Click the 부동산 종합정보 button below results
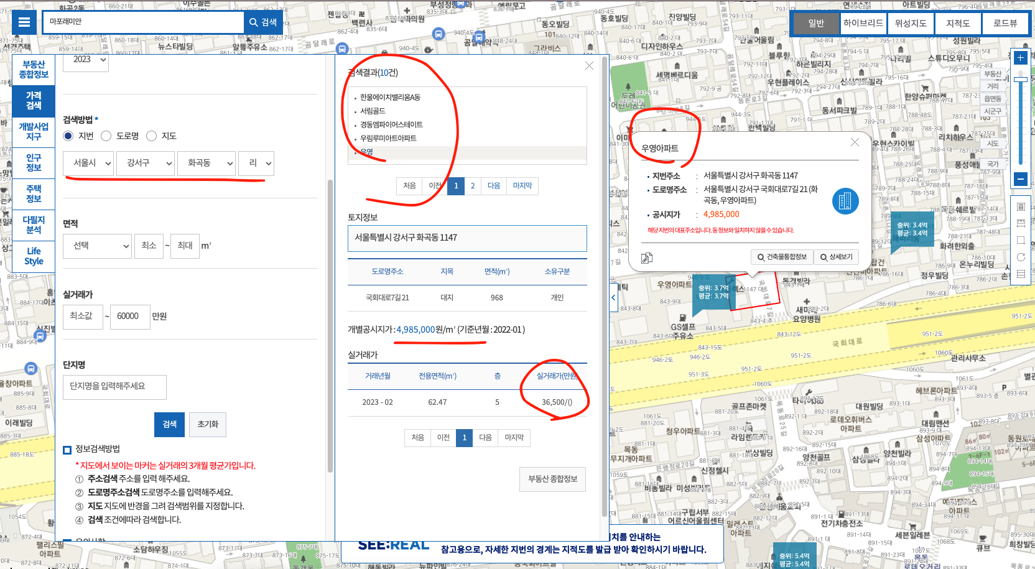1035x569 pixels. point(553,479)
